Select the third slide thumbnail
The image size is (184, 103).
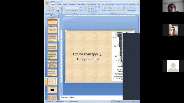click(x=52, y=38)
